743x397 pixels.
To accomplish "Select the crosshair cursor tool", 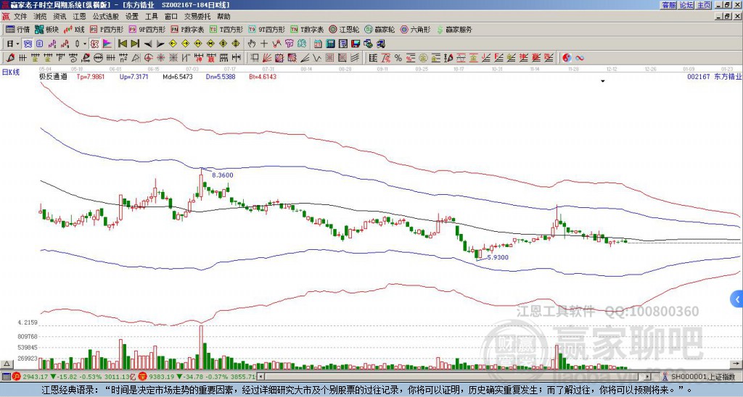I will 264,44.
